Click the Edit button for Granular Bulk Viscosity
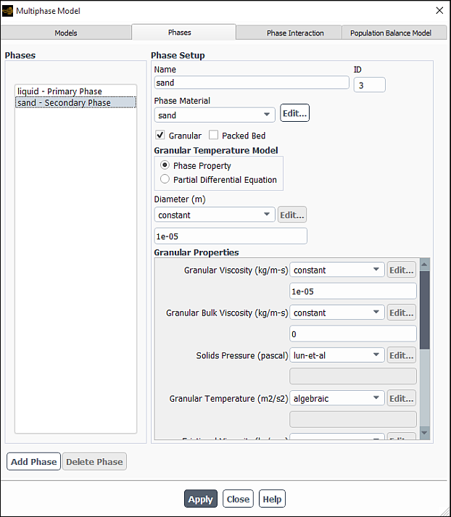 [401, 313]
